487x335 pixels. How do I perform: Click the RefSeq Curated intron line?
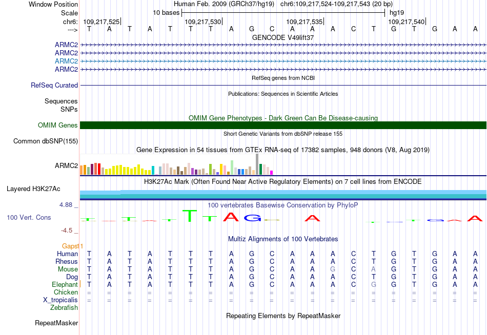pos(283,85)
